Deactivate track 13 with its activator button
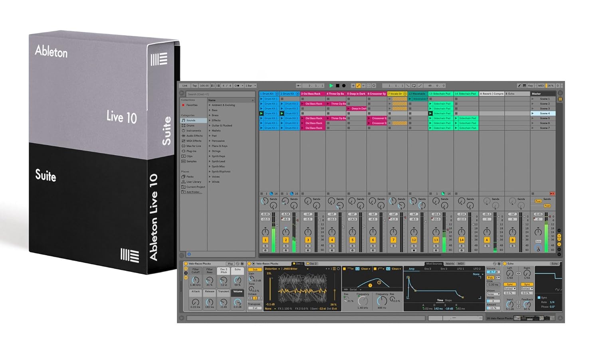 click(436, 240)
